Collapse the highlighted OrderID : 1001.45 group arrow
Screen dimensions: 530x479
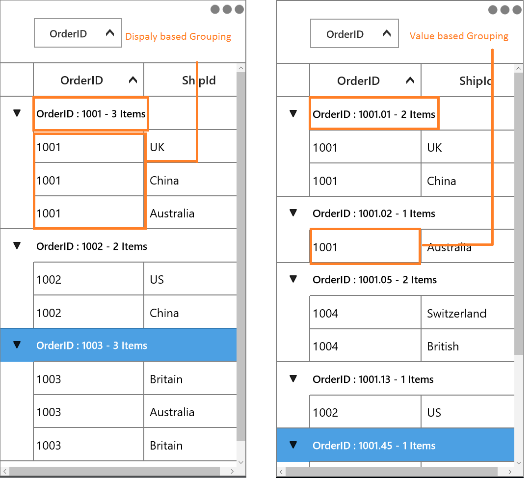(293, 445)
